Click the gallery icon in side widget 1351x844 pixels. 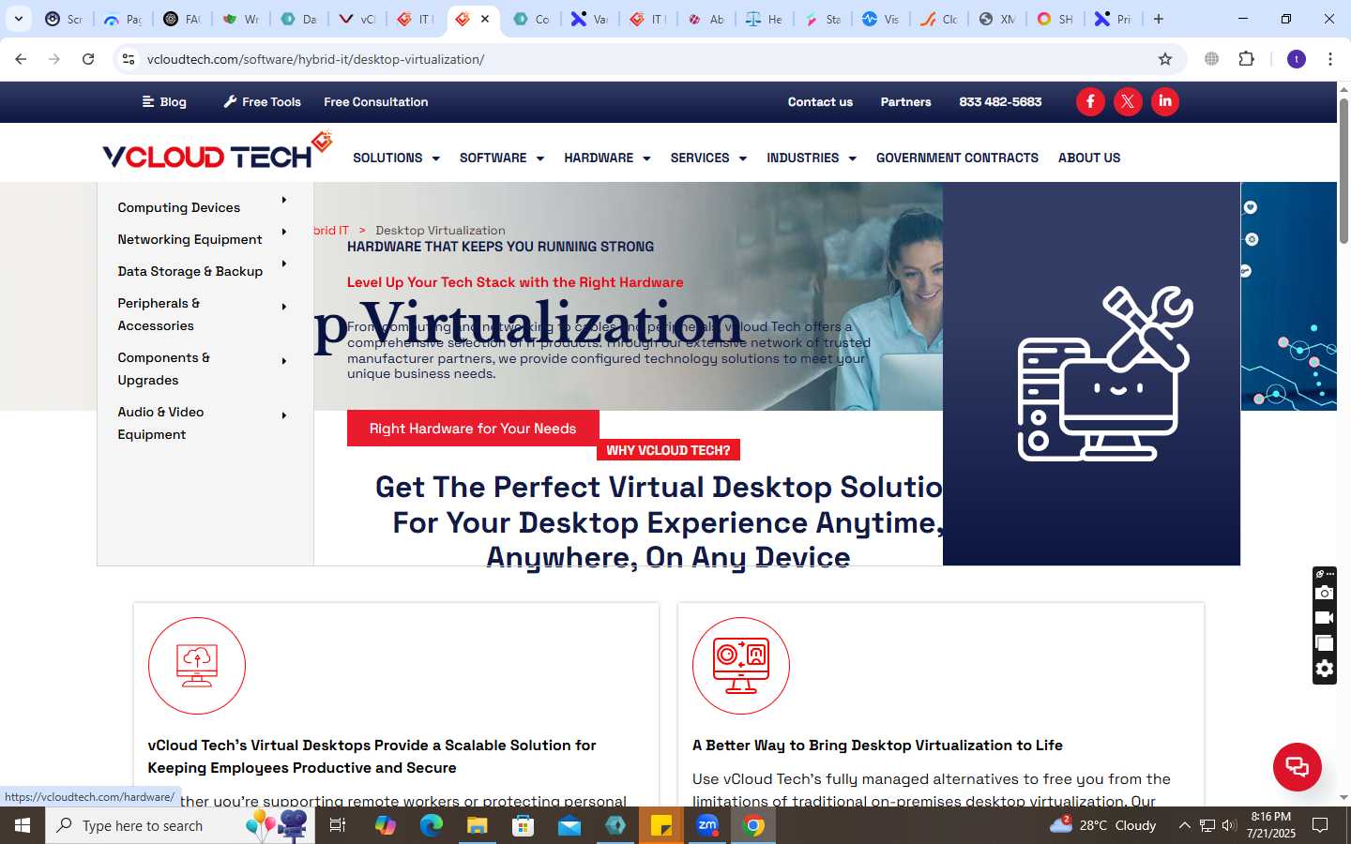click(x=1325, y=643)
